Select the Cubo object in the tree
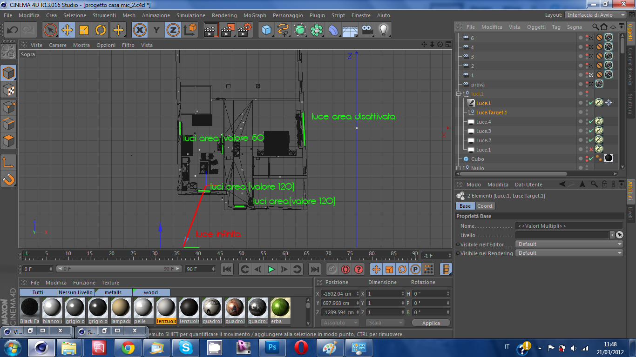The height and width of the screenshot is (357, 636). (x=477, y=159)
